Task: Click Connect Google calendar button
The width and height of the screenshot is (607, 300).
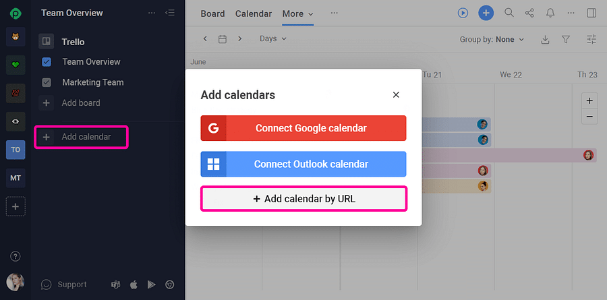Action: pos(303,128)
